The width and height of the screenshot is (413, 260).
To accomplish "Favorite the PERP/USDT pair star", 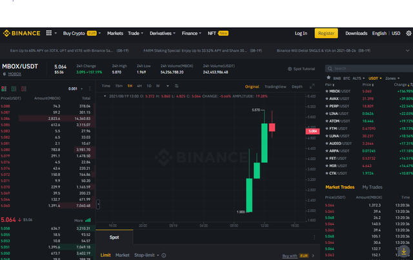I will (x=327, y=106).
